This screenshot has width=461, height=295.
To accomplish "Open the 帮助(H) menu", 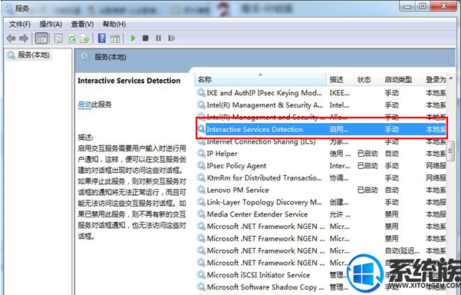I will coord(114,24).
